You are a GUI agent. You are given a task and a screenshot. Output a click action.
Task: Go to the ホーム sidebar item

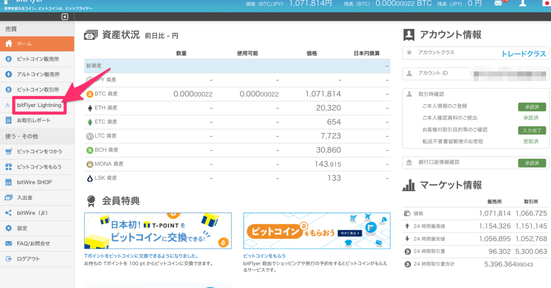(x=37, y=44)
